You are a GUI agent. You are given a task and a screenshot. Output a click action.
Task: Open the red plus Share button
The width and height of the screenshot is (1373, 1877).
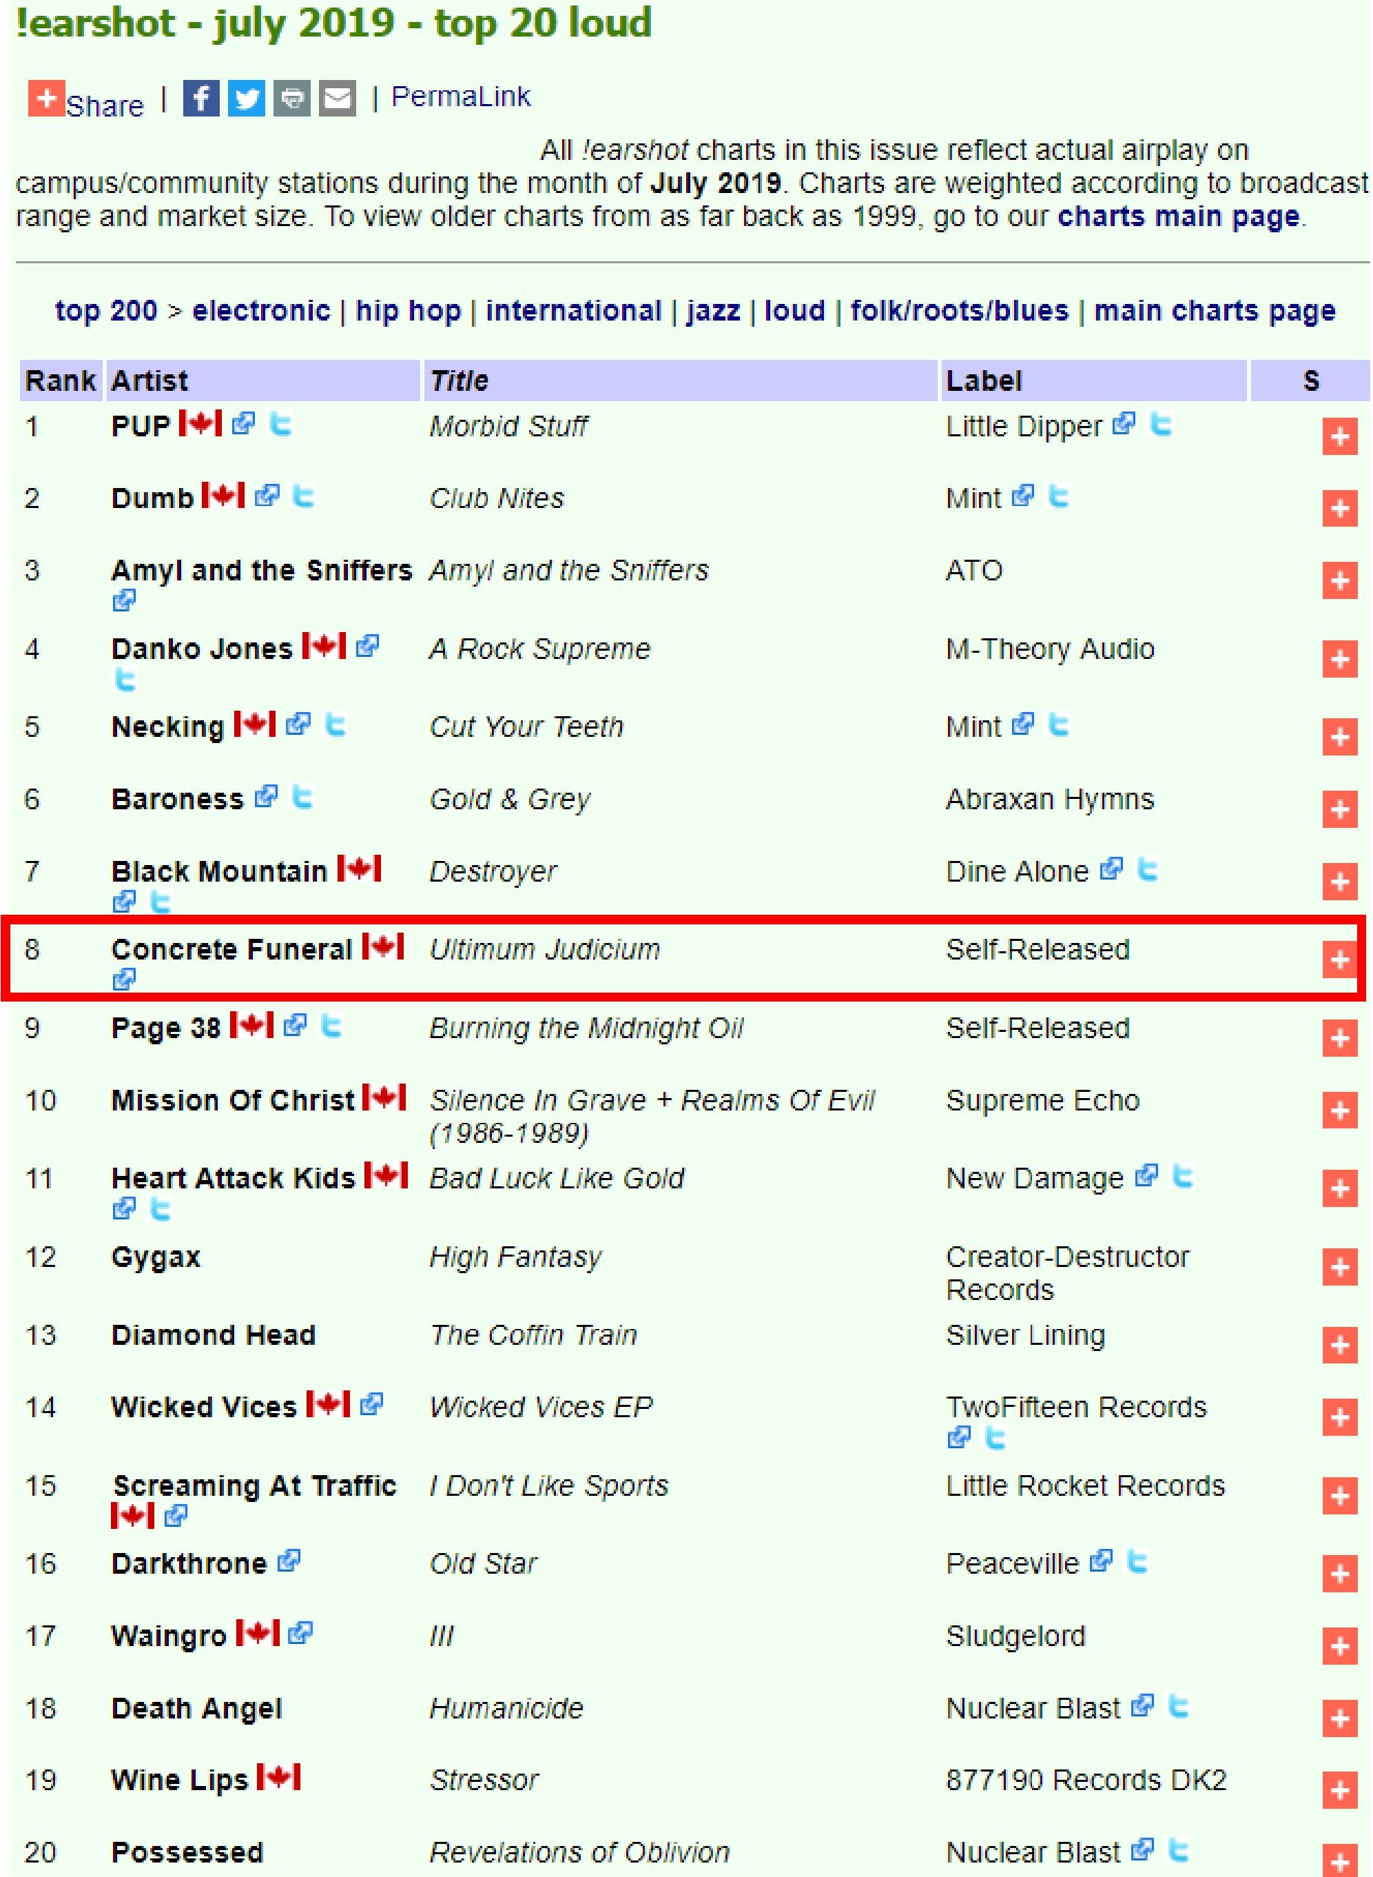[47, 98]
